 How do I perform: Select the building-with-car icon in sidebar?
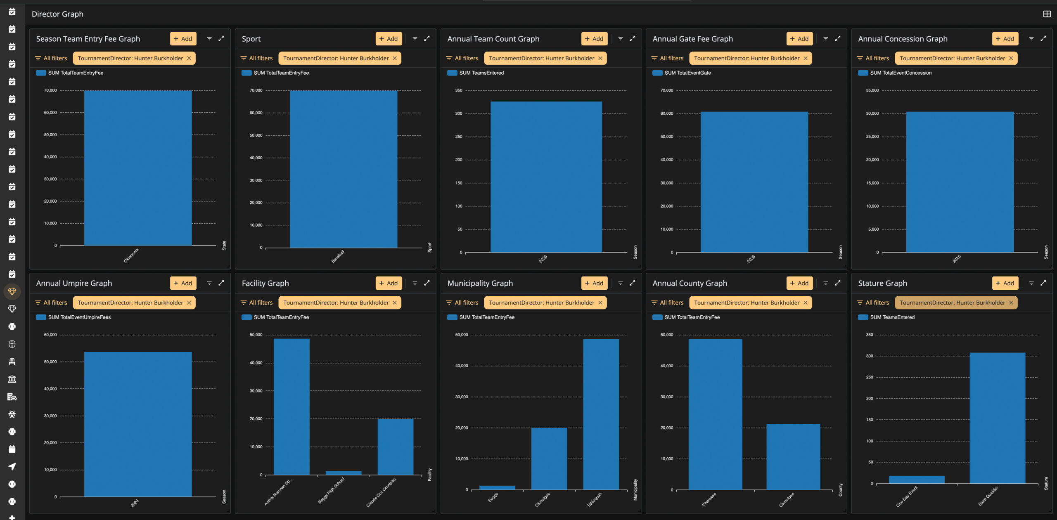point(12,397)
